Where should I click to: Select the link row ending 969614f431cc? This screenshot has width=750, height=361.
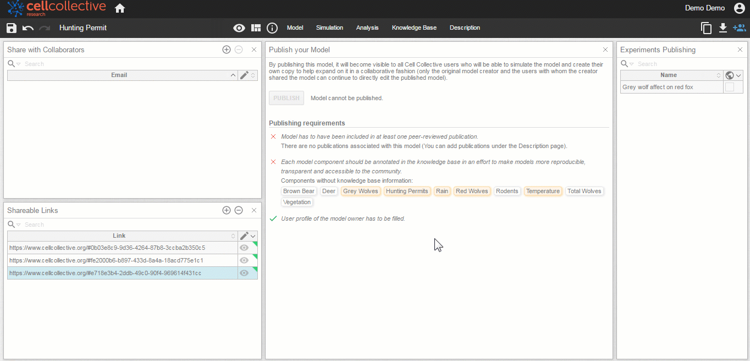(133, 273)
